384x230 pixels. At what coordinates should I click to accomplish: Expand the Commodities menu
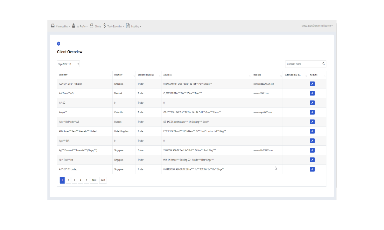coord(60,26)
